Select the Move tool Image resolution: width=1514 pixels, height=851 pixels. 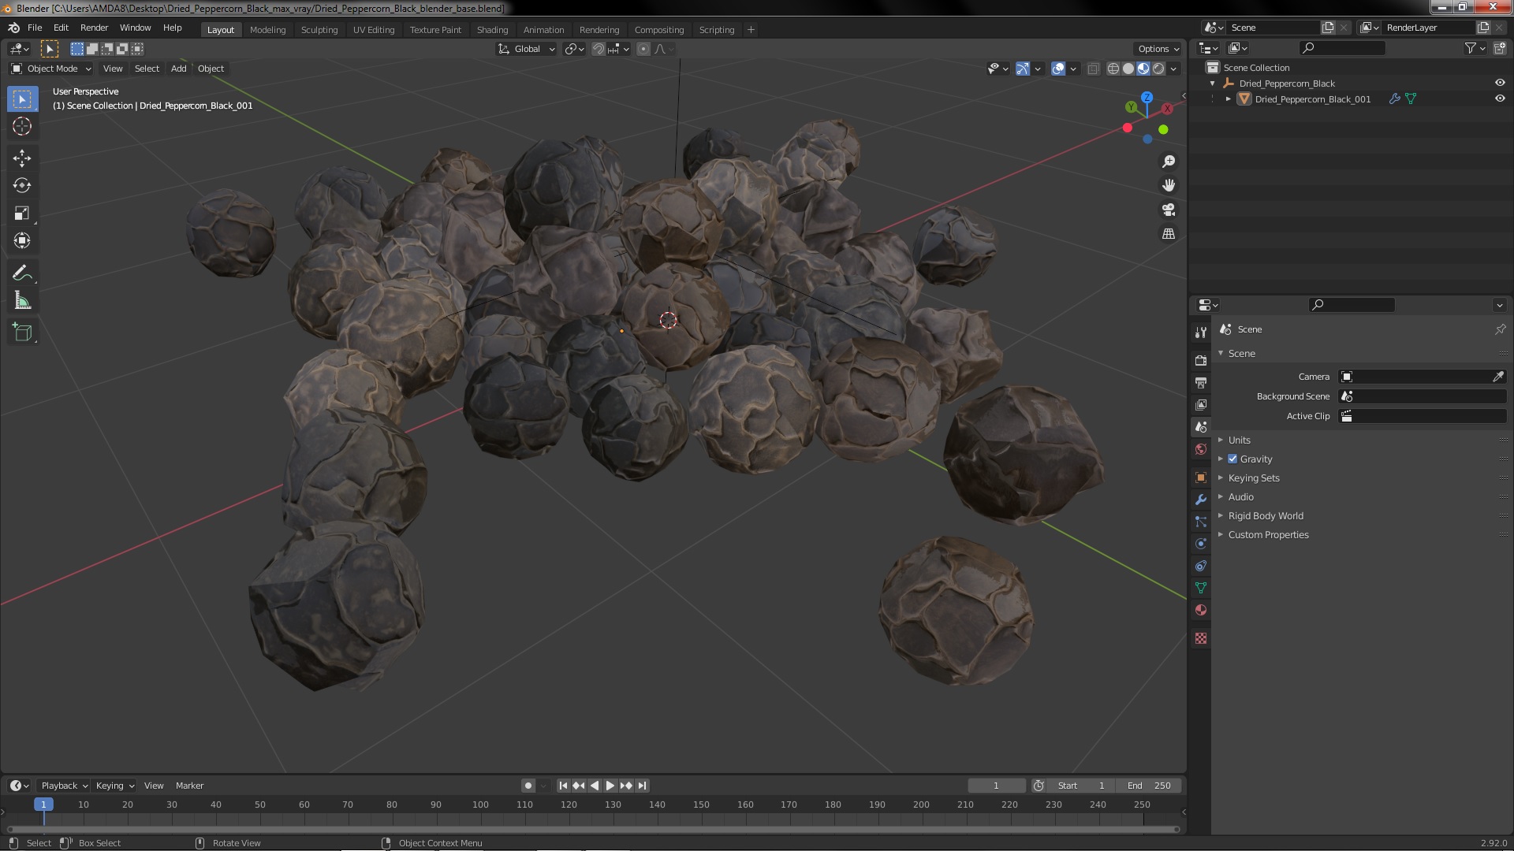point(22,158)
